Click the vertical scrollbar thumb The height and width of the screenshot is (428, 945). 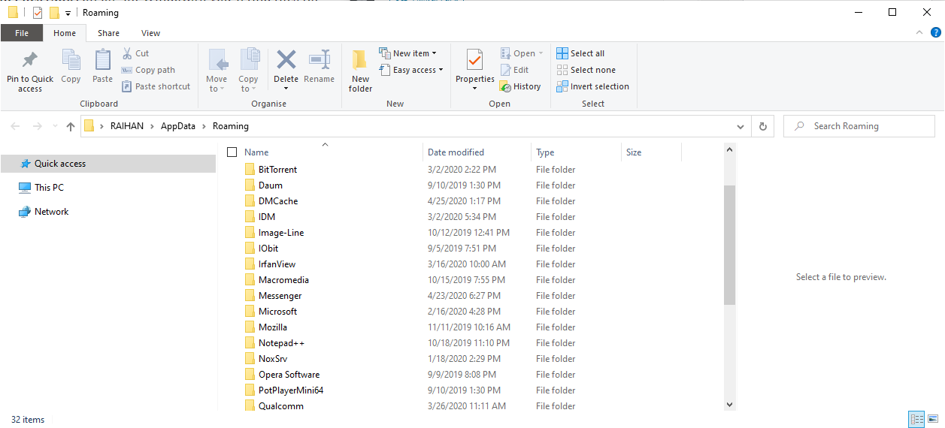pos(729,245)
